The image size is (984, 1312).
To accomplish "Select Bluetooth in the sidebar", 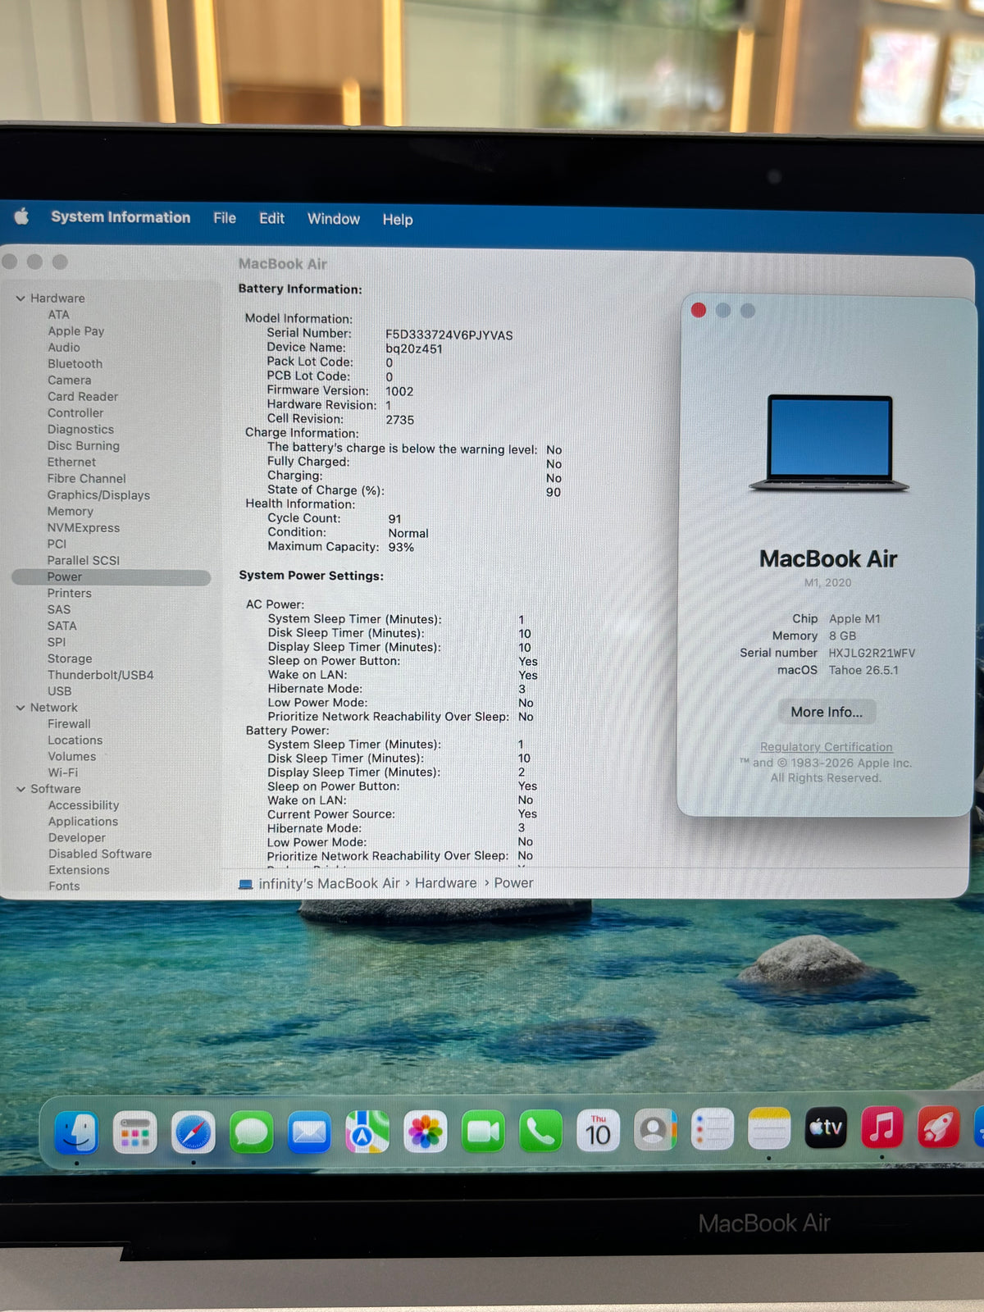I will (75, 364).
